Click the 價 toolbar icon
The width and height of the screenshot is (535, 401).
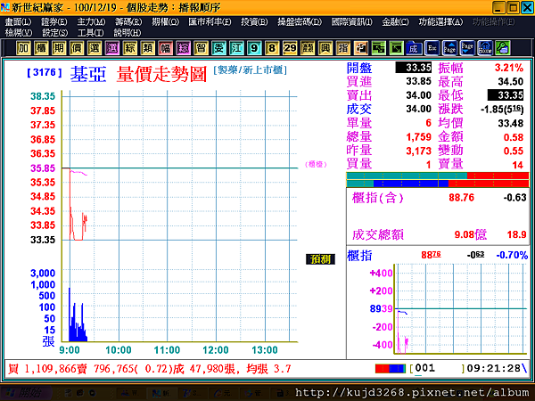point(76,48)
